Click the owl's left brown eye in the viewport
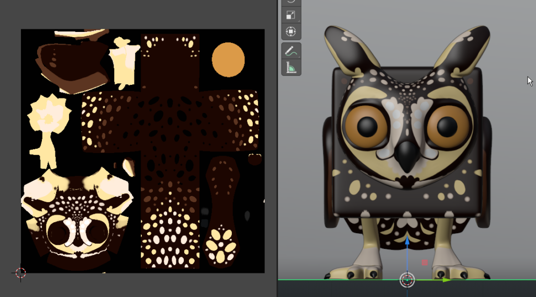The height and width of the screenshot is (297, 536). pyautogui.click(x=366, y=127)
